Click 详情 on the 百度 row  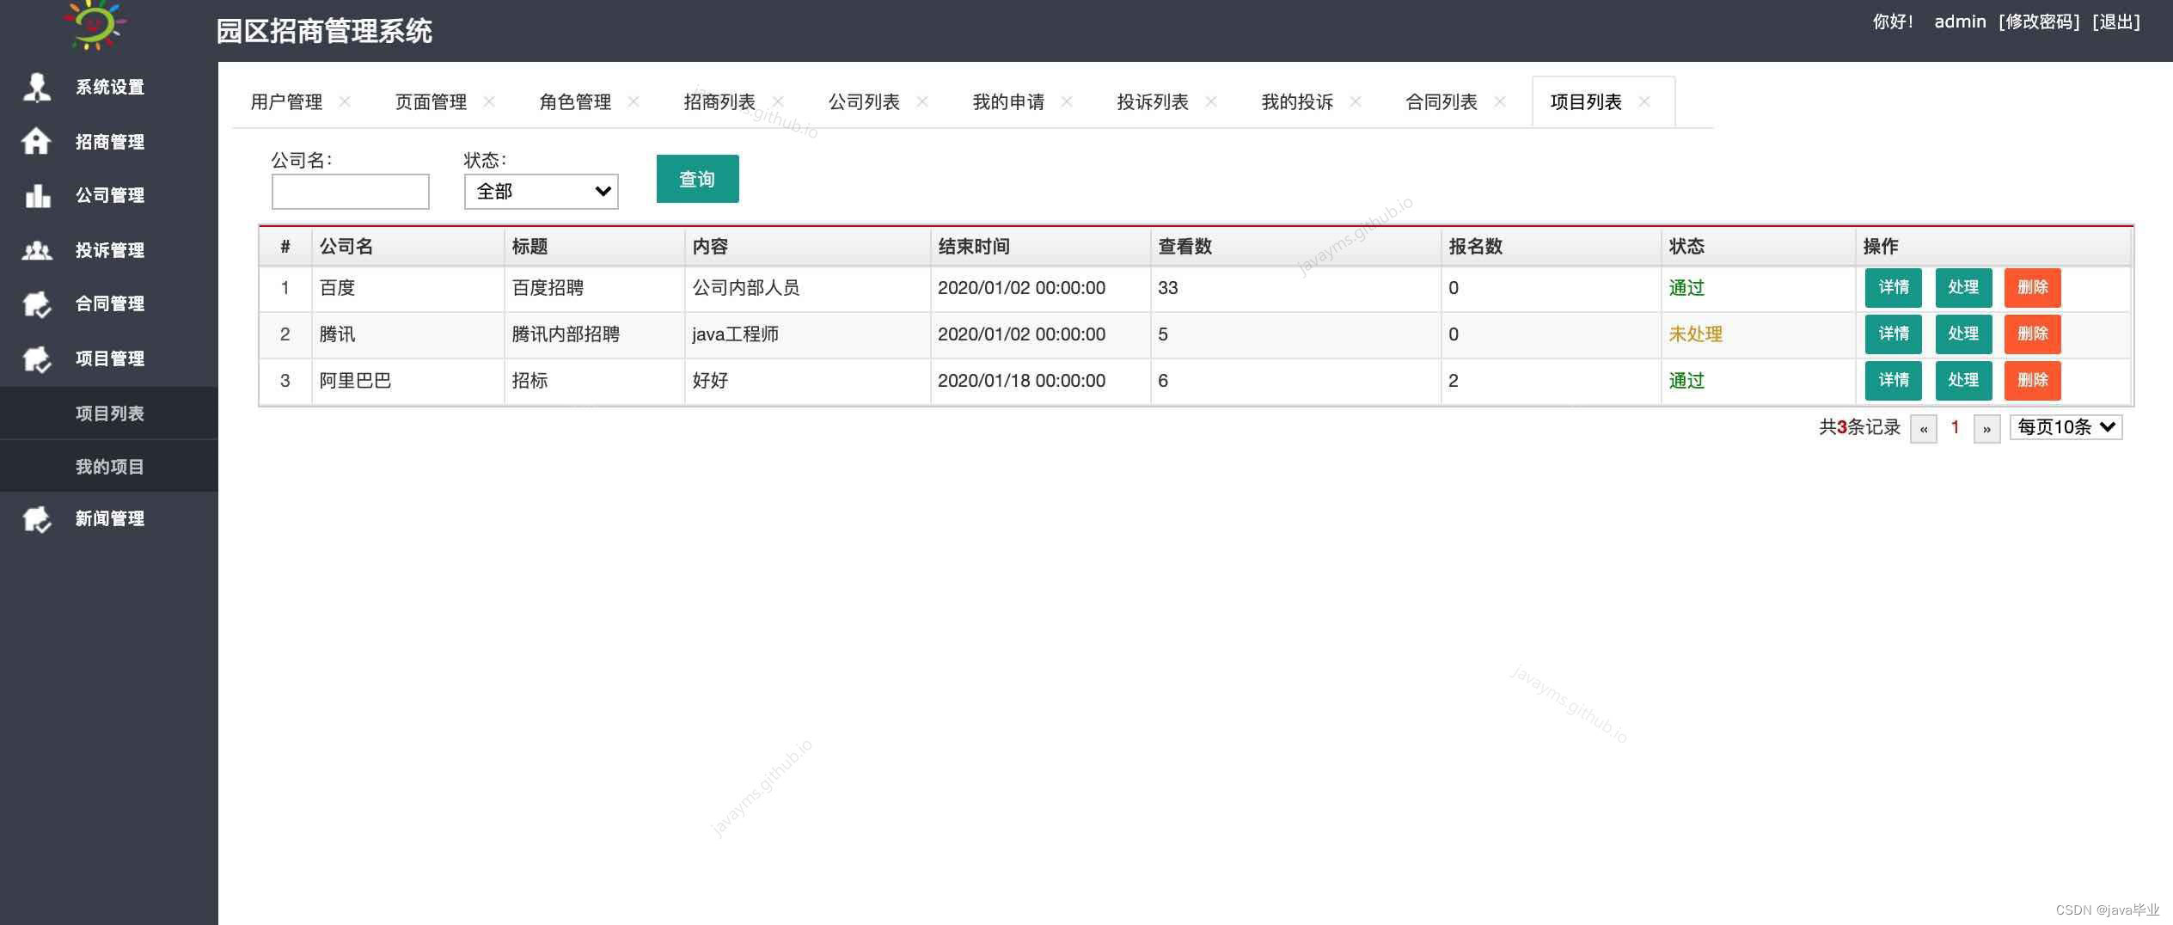(x=1893, y=288)
